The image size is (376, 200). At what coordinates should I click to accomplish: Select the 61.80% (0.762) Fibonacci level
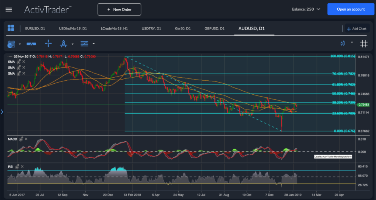[x=343, y=84]
